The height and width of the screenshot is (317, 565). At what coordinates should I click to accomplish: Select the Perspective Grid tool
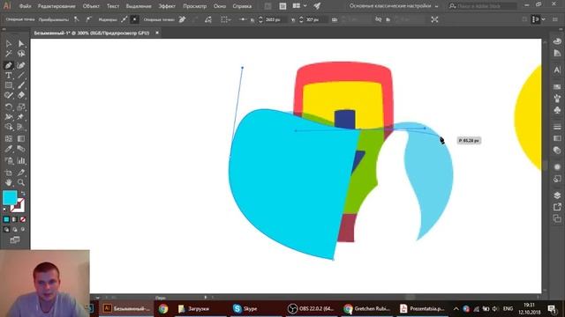[21, 127]
